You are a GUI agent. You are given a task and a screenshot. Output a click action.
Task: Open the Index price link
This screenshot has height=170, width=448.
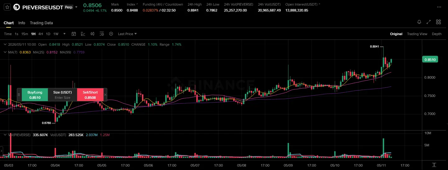pyautogui.click(x=132, y=4)
